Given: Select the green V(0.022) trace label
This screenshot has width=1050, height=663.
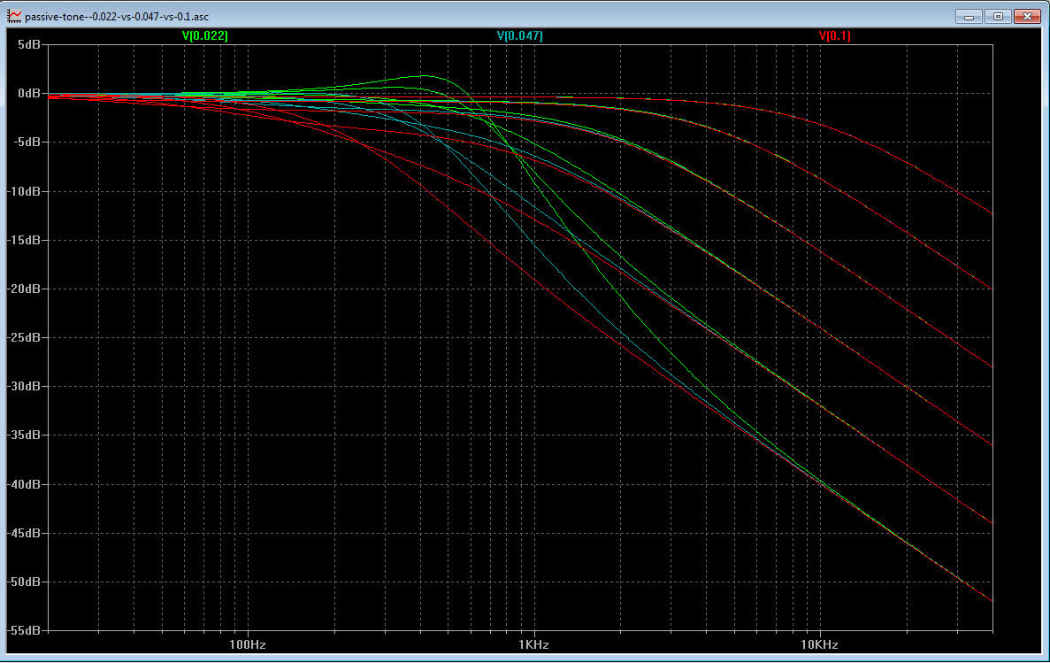Looking at the screenshot, I should coord(205,36).
